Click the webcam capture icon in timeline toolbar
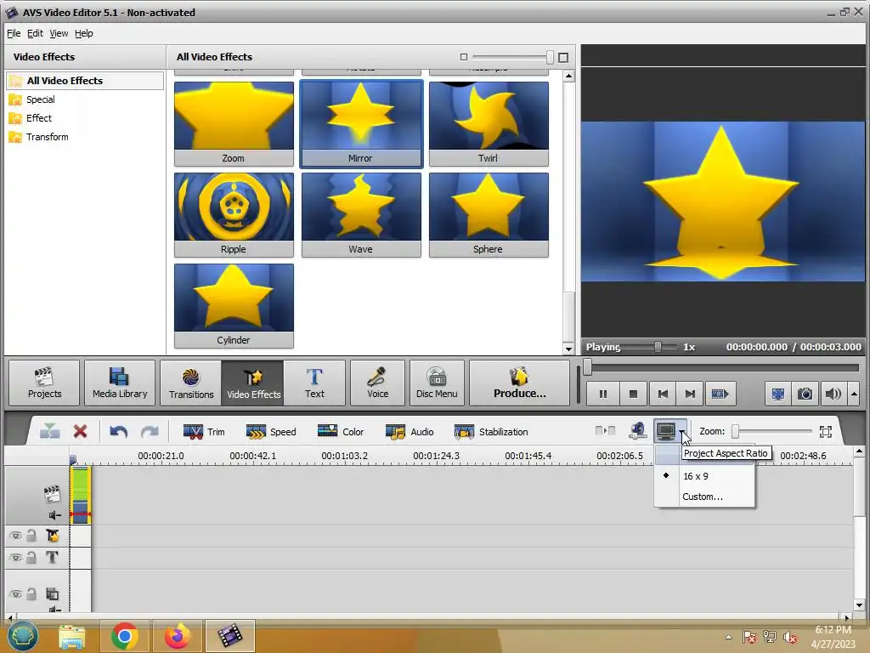The image size is (870, 653). point(637,430)
